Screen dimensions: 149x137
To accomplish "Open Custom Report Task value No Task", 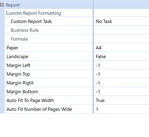I will coord(121,21).
